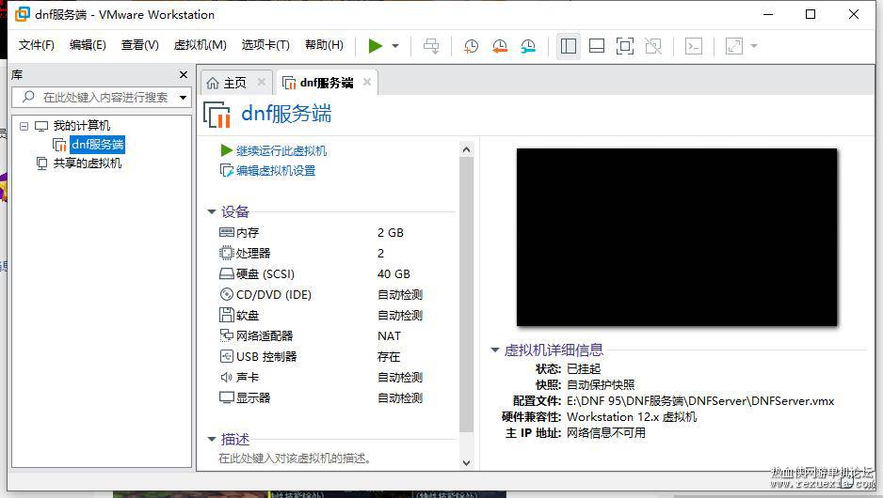Screen dimensions: 883x498
Task: Open the 虚拟机(M) menu
Action: pyautogui.click(x=200, y=45)
